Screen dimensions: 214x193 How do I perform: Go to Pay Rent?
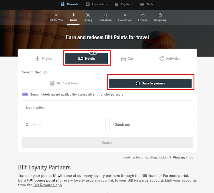[x=124, y=4]
